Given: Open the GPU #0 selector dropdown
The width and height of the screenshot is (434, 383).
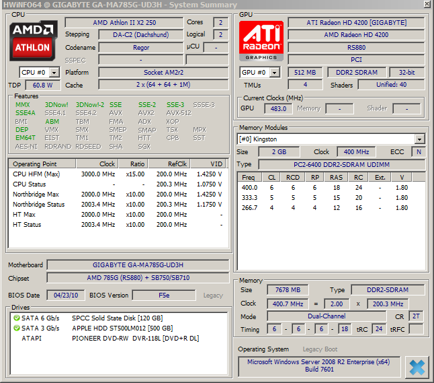Looking at the screenshot, I should click(274, 73).
